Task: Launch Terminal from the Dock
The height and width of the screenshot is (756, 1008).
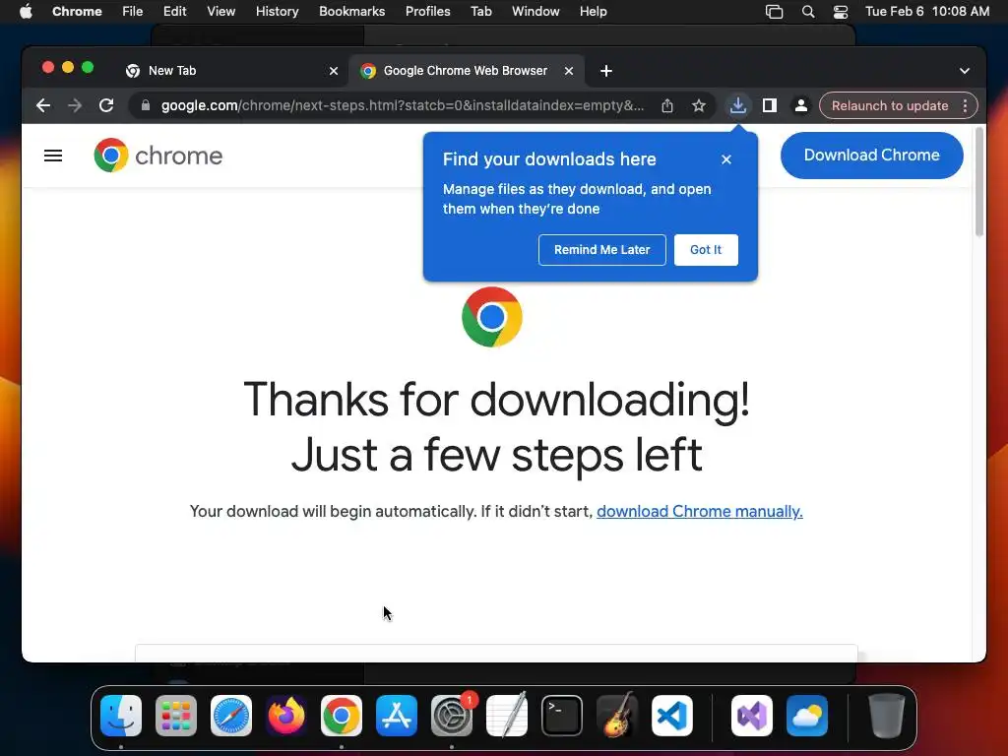Action: 562,716
